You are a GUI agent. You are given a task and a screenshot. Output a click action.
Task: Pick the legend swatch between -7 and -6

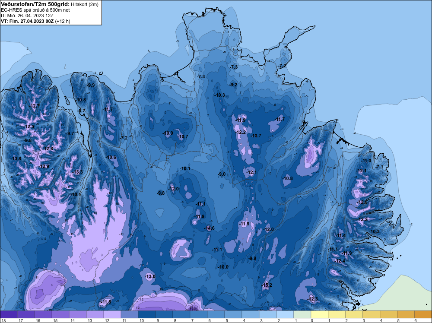[199, 314]
